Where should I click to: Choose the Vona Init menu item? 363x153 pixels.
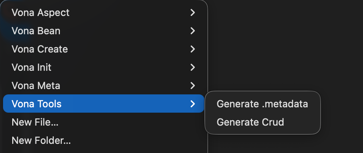[x=32, y=67]
